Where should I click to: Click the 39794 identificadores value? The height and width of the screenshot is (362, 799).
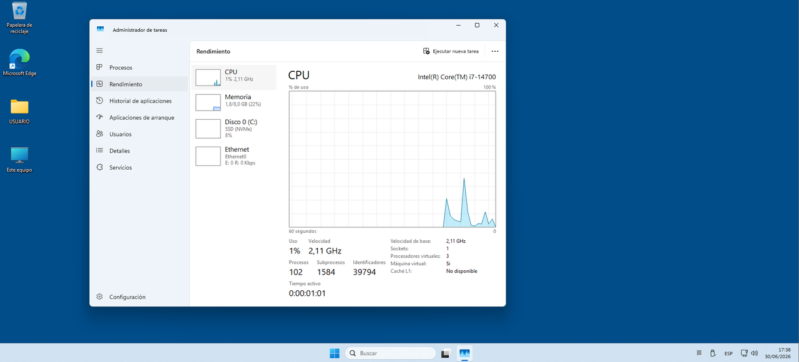pos(365,272)
